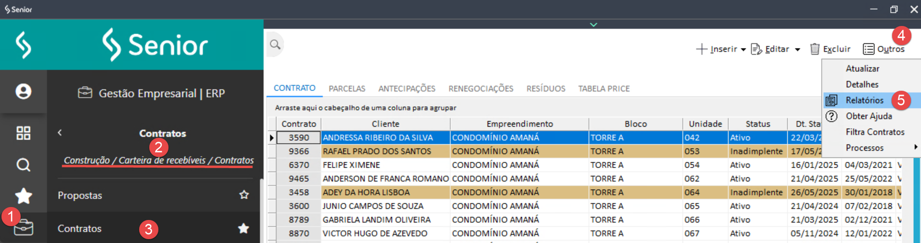921x243 pixels.
Task: Click the search icon above the grid
Action: pyautogui.click(x=275, y=45)
